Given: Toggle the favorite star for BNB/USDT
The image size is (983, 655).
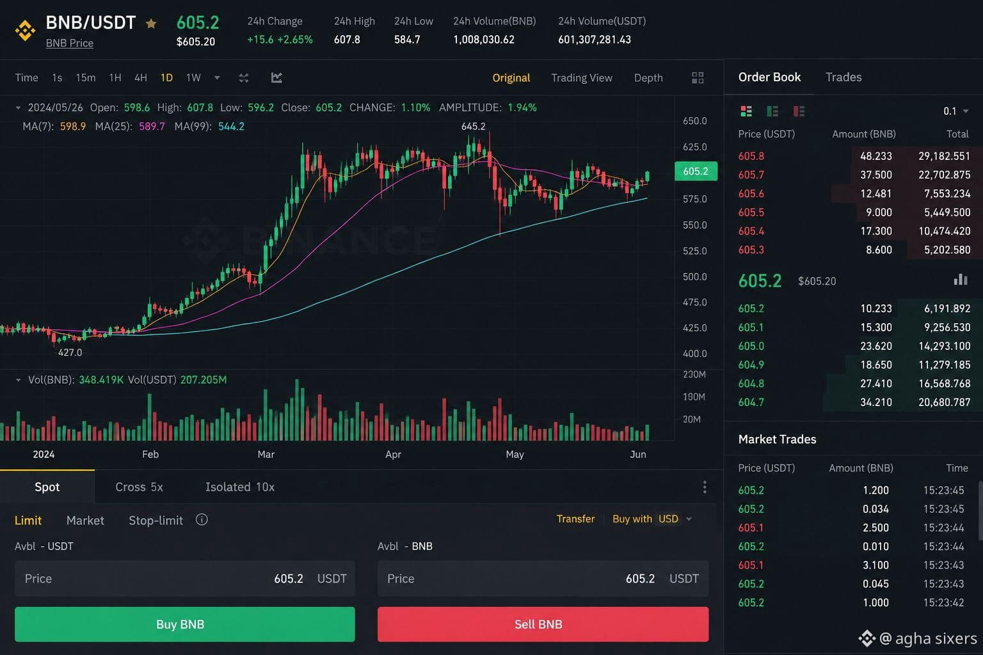Looking at the screenshot, I should click(x=151, y=24).
